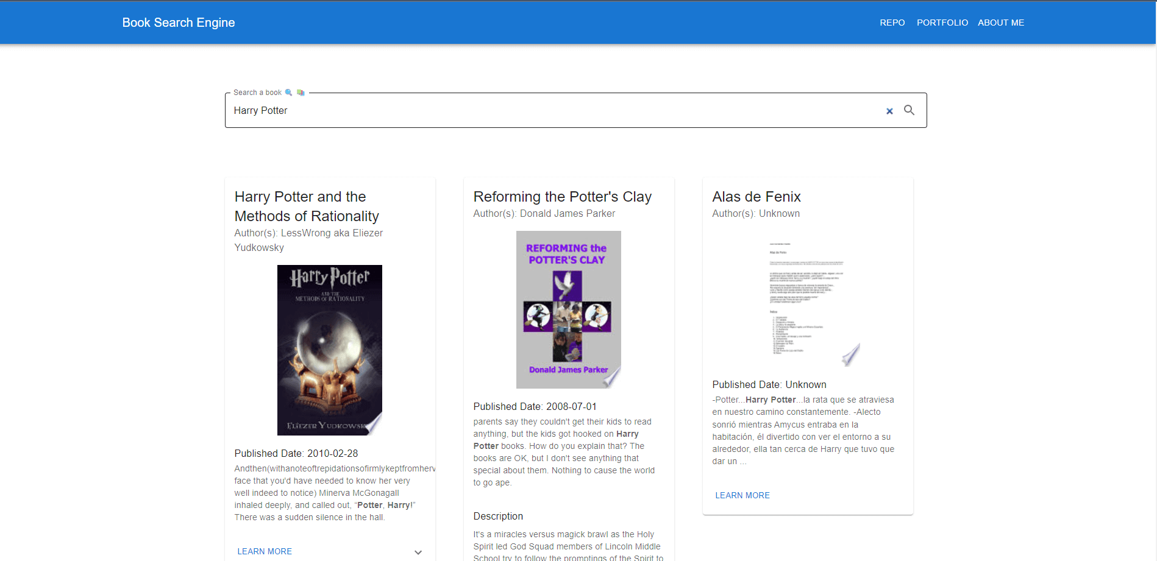The height and width of the screenshot is (561, 1157).
Task: Select the title Alas de Fenix
Action: tap(756, 197)
